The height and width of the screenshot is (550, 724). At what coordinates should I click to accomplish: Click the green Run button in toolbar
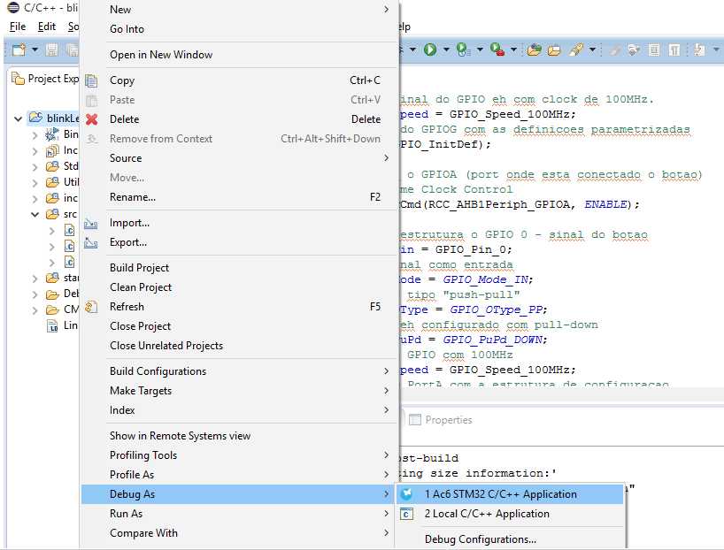(x=430, y=50)
